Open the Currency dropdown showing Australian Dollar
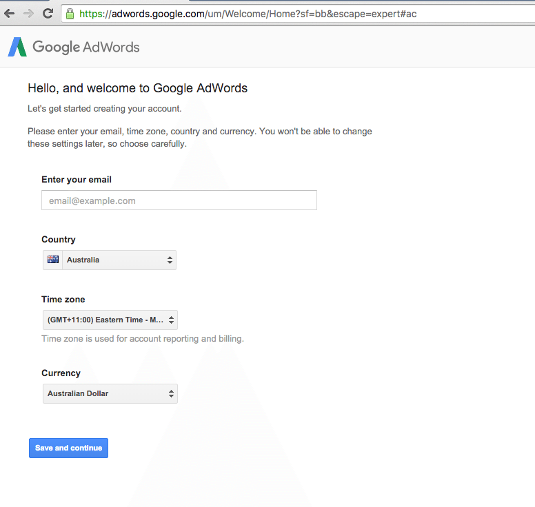Screen dimensions: 535x507 tap(110, 393)
